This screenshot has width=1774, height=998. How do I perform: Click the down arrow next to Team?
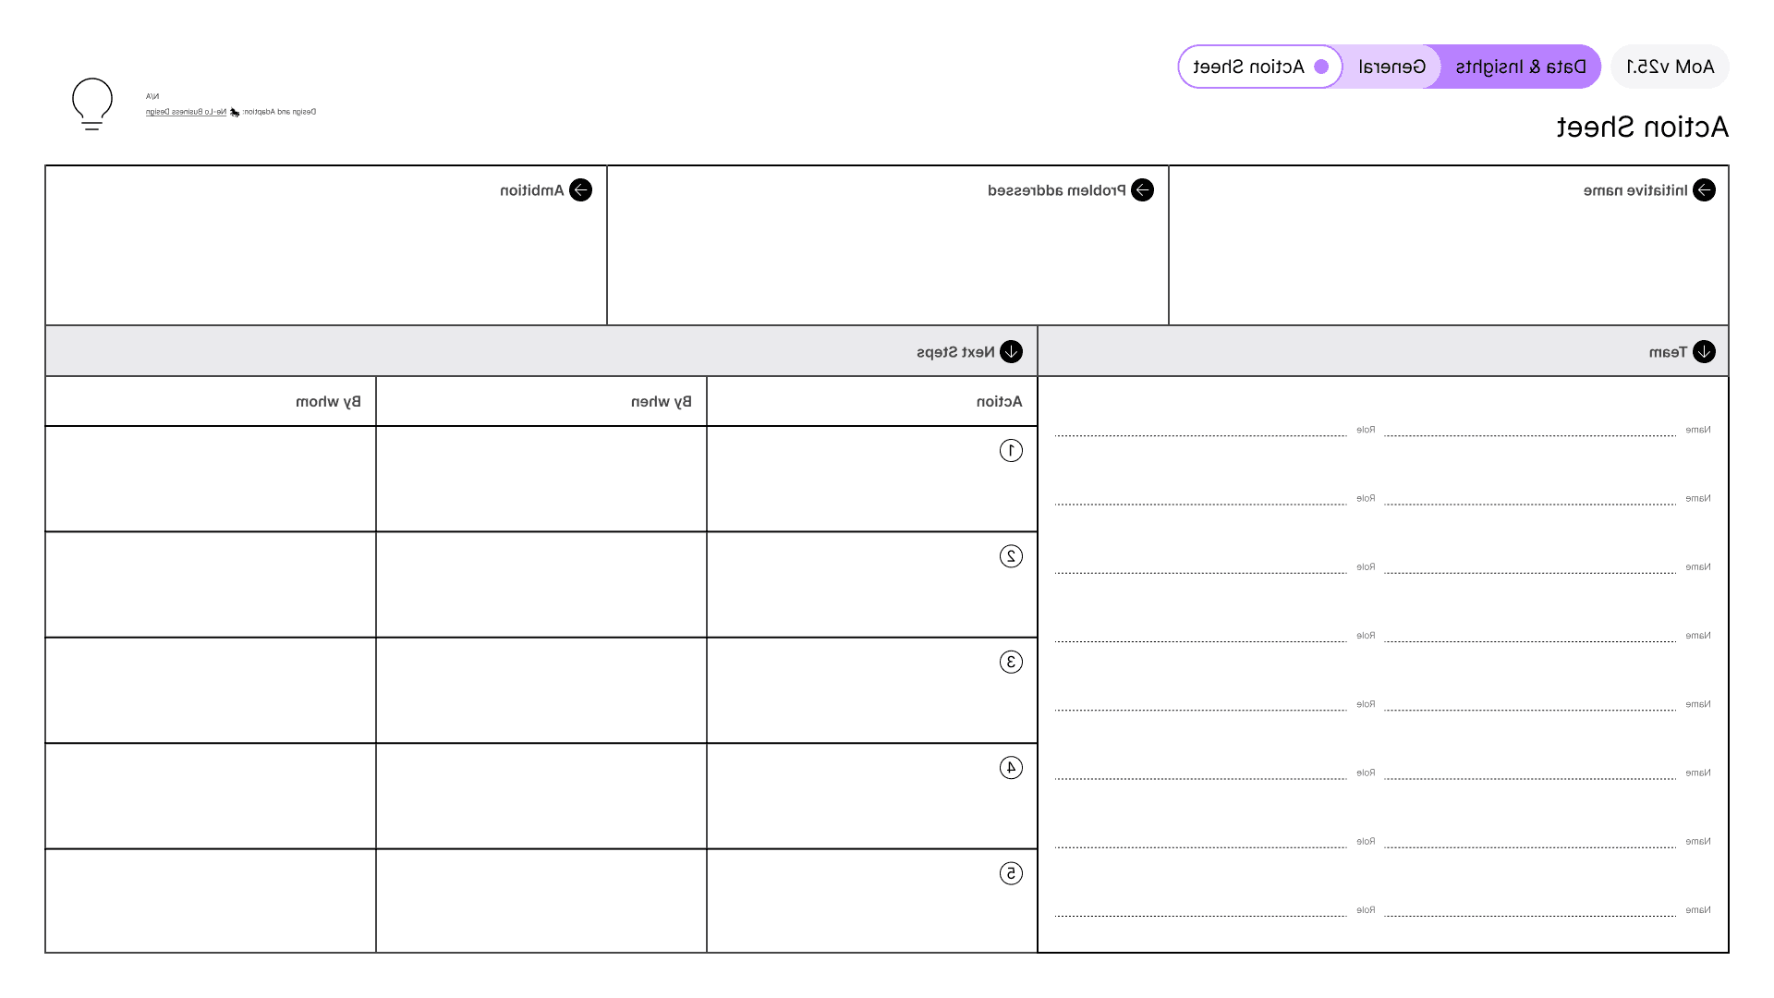1704,352
